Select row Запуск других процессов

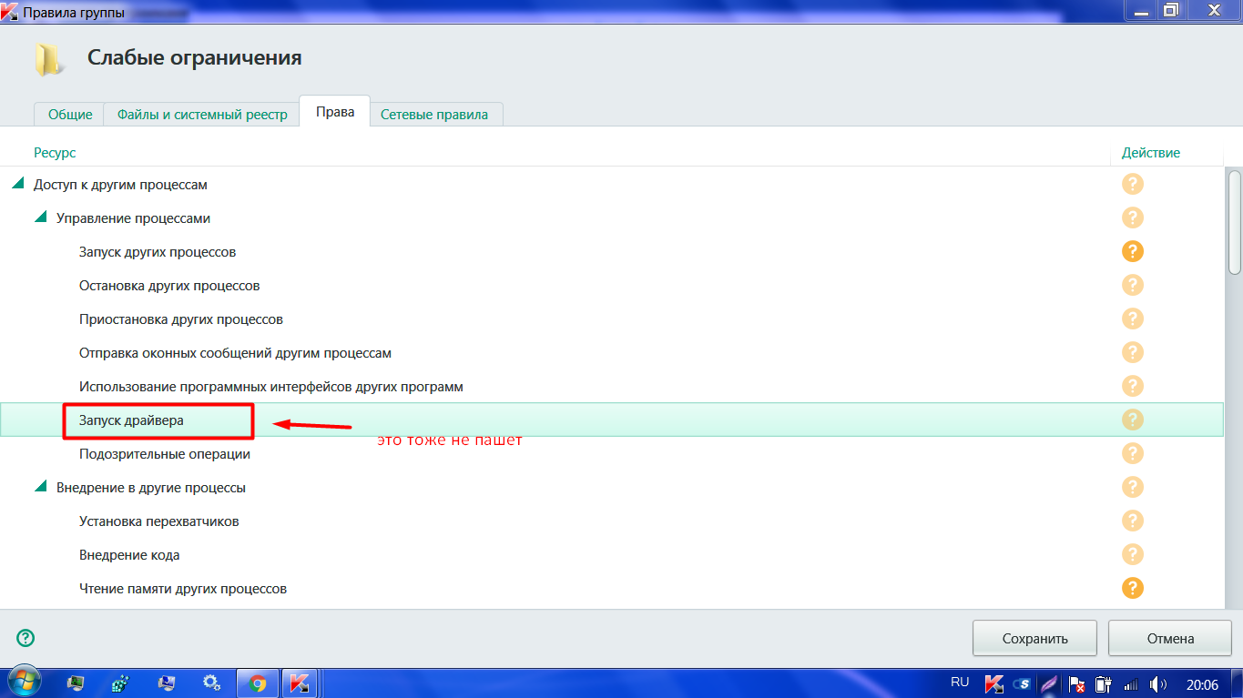[x=612, y=252]
